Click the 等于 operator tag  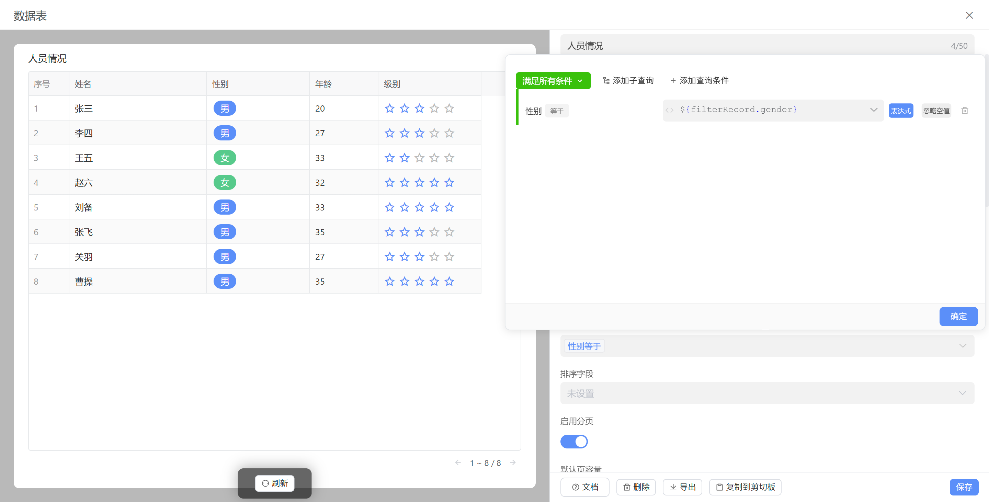pos(556,111)
